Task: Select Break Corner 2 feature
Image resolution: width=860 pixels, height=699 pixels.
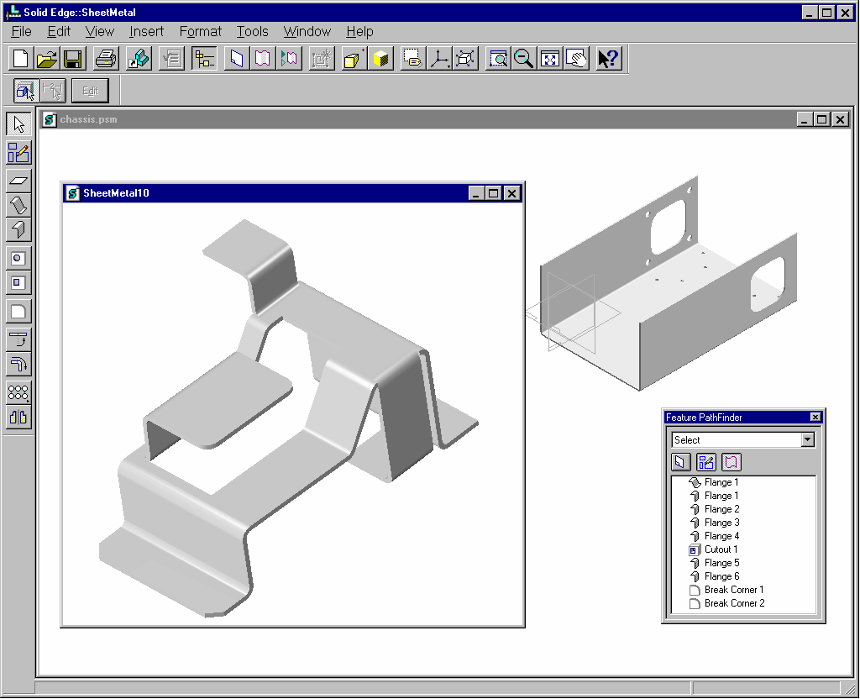Action: (x=726, y=603)
